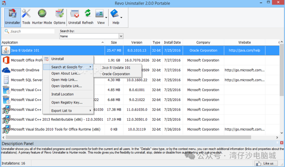Screen dimensions: 285x167
Task: Search Google for Oracle Corporation
Action: [x=117, y=74]
